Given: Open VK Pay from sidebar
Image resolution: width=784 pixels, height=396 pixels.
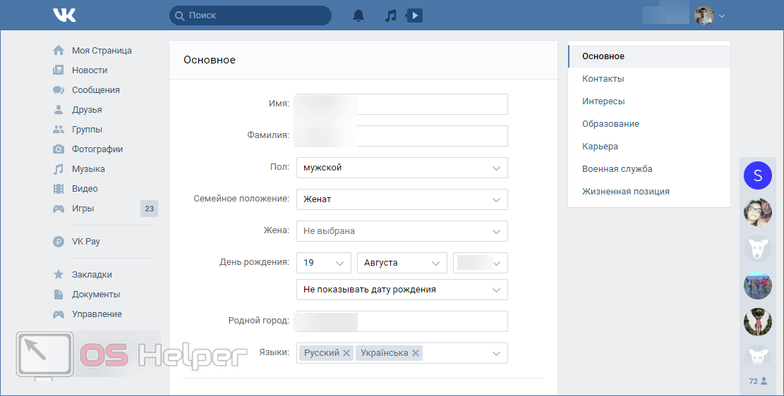Looking at the screenshot, I should pos(85,242).
